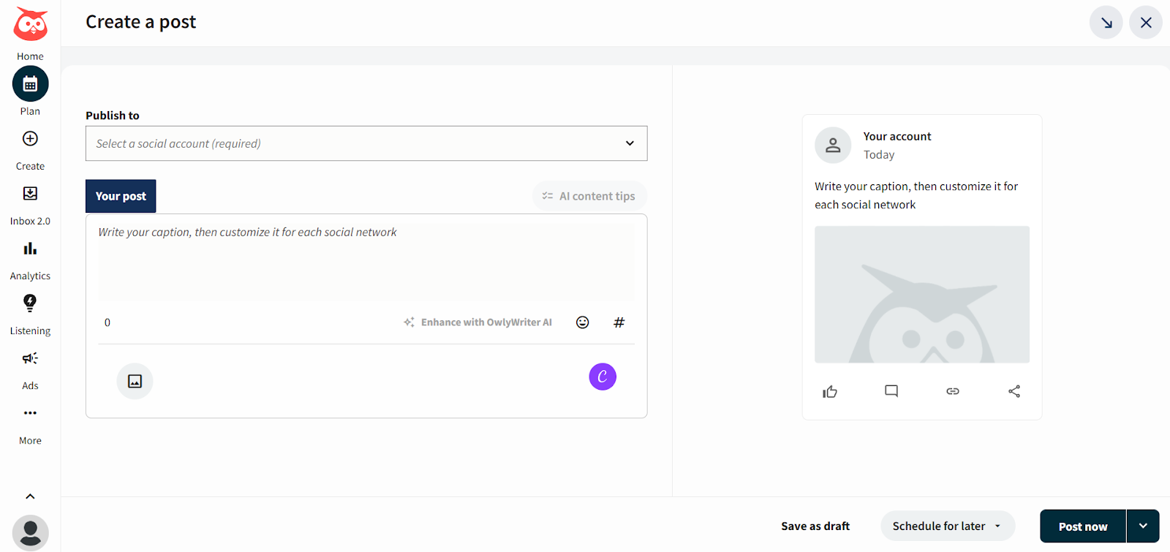Image resolution: width=1170 pixels, height=552 pixels.
Task: Click the Post now button
Action: 1083,526
